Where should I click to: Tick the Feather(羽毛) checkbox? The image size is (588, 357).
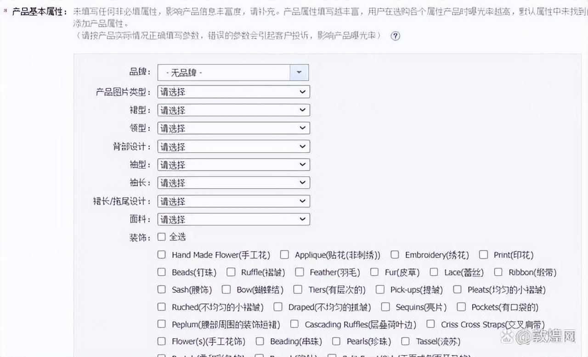(x=300, y=272)
